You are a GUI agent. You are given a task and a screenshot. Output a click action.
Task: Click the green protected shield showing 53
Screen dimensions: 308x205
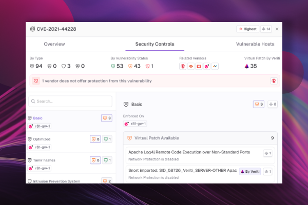[x=113, y=66]
